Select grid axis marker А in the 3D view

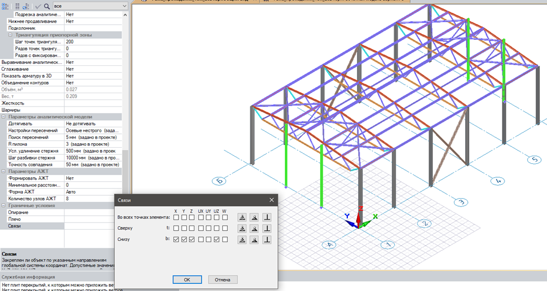(x=329, y=245)
